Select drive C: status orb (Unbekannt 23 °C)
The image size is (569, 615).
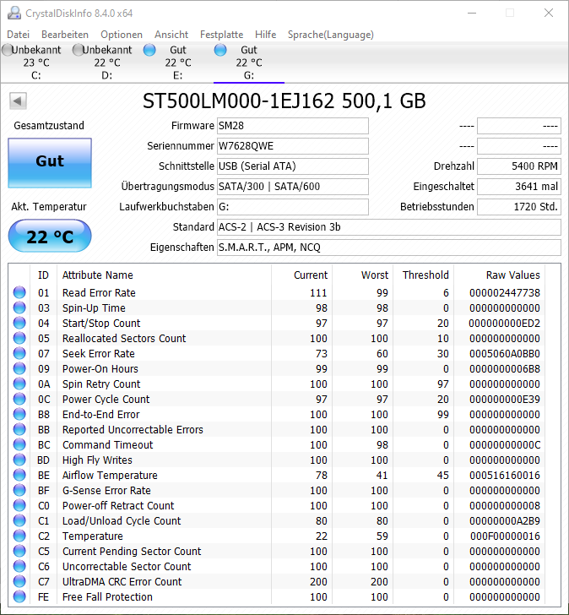click(7, 50)
